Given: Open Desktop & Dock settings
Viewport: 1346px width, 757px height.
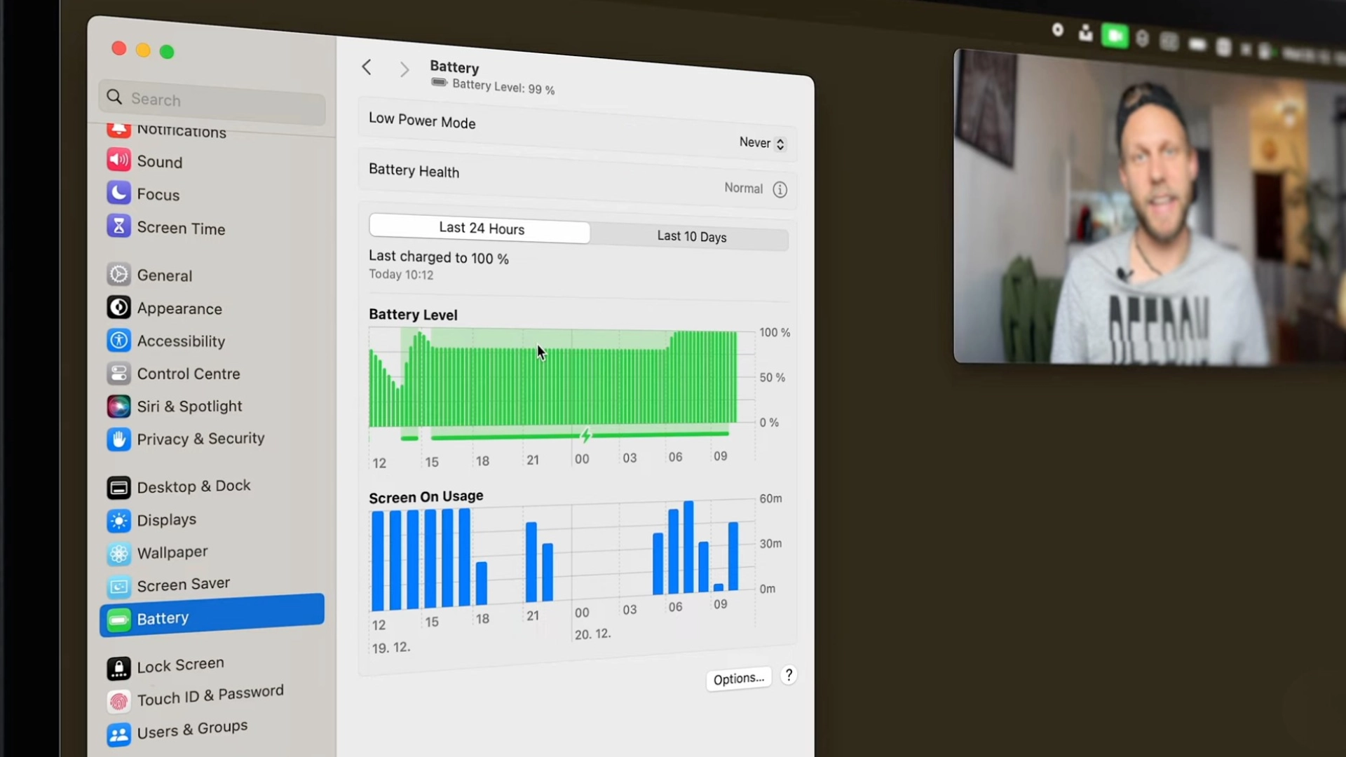Looking at the screenshot, I should (193, 486).
